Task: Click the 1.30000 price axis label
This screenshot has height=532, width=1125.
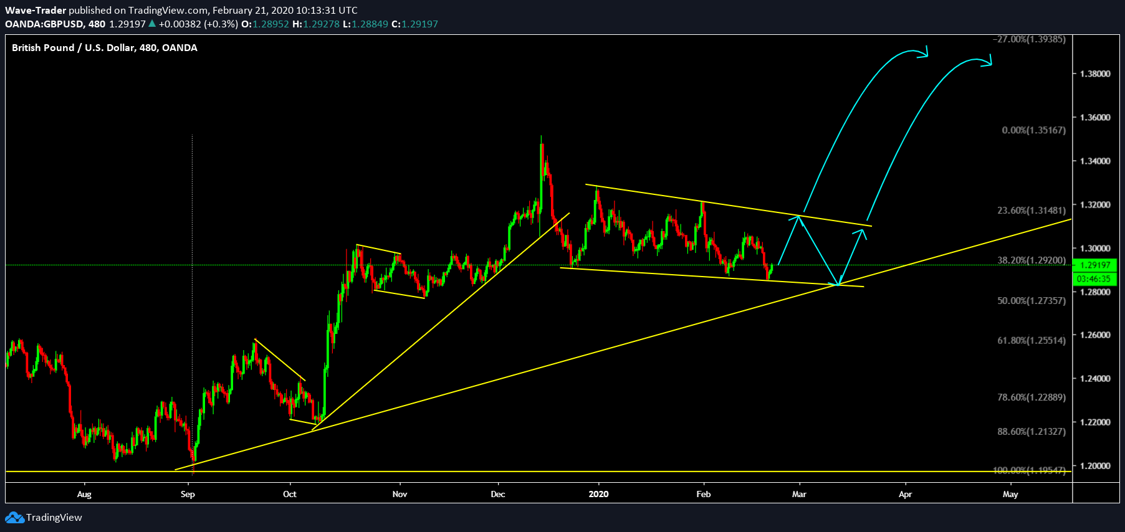Action: coord(1095,248)
